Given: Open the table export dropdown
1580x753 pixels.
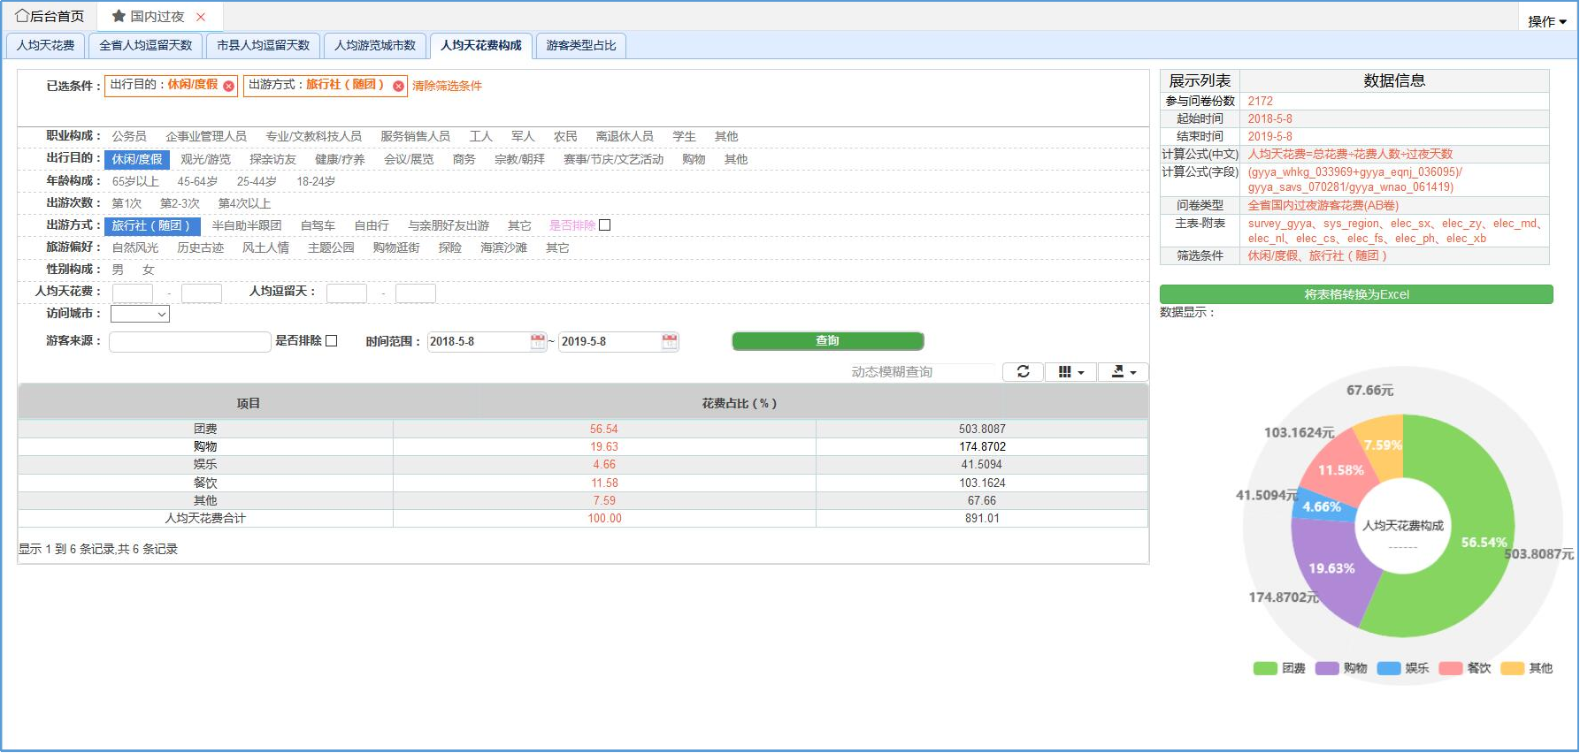Looking at the screenshot, I should point(1123,372).
